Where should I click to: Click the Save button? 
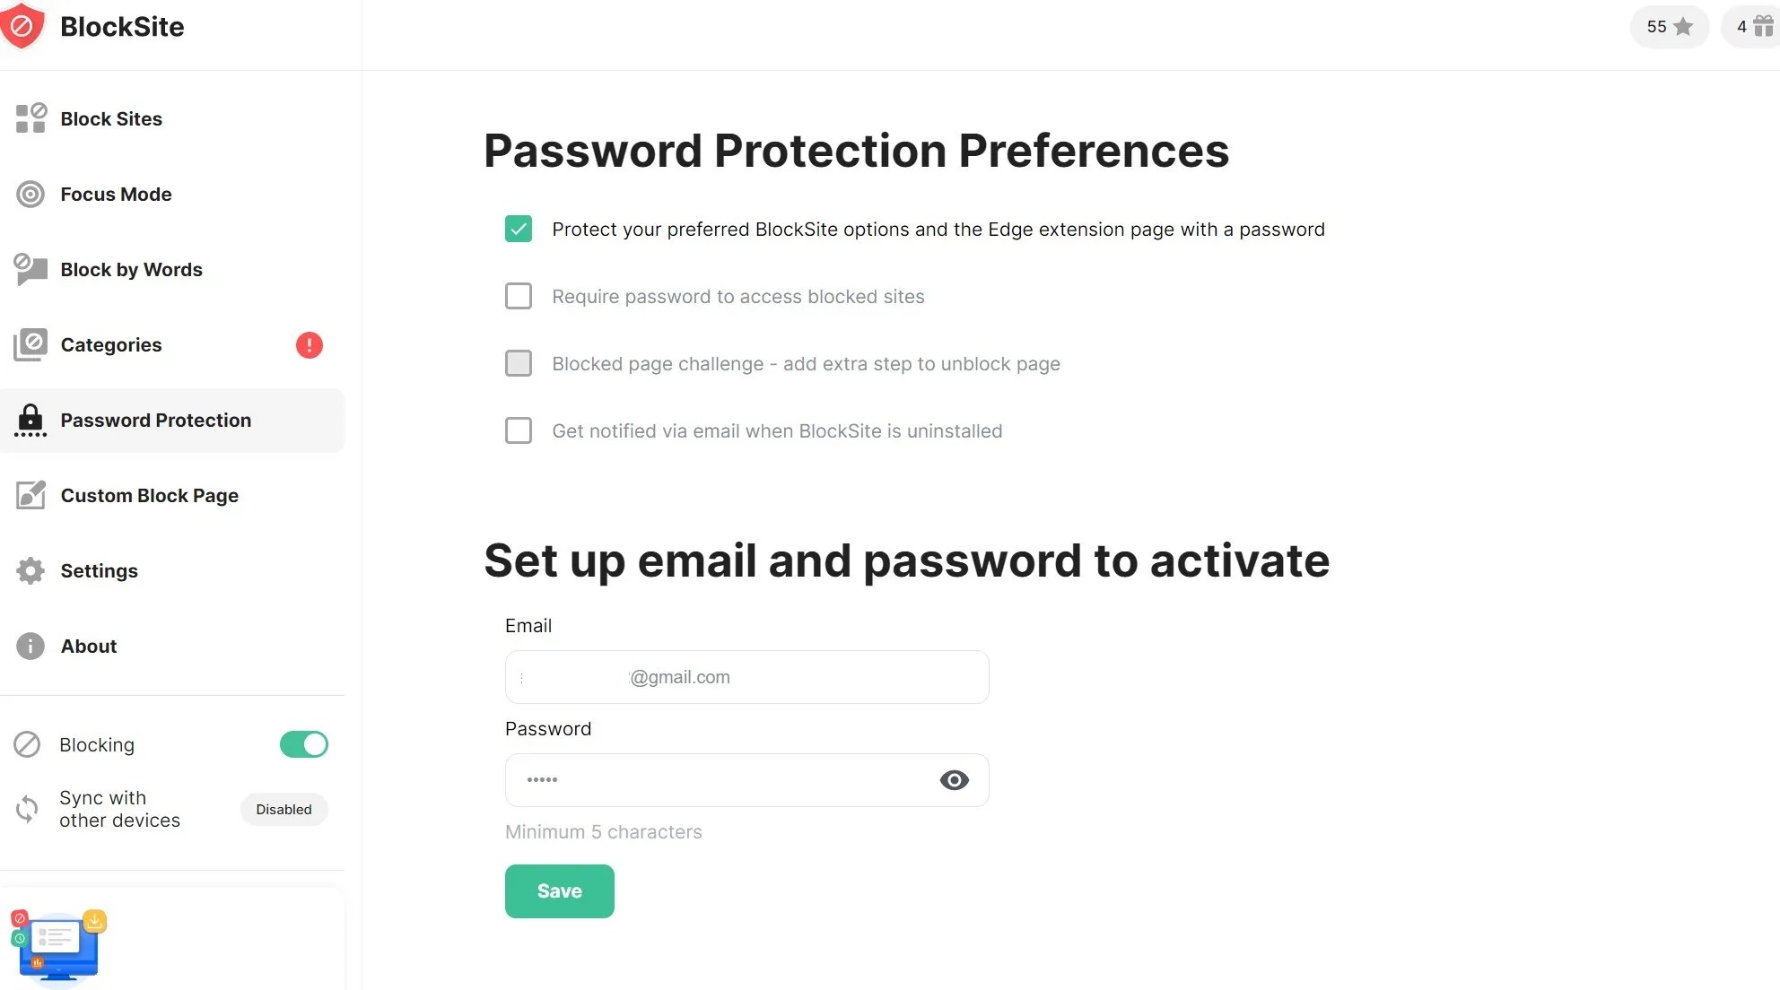tap(559, 890)
